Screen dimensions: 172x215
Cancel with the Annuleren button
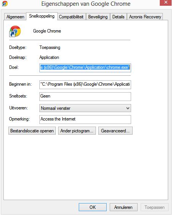pos(123,207)
